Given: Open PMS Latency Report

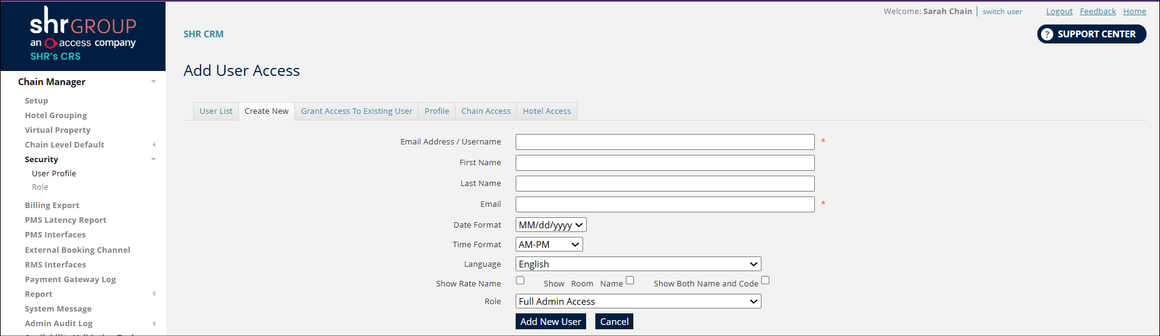Looking at the screenshot, I should 66,220.
